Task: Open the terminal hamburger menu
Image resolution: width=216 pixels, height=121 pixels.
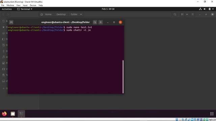Action: [x=101, y=22]
